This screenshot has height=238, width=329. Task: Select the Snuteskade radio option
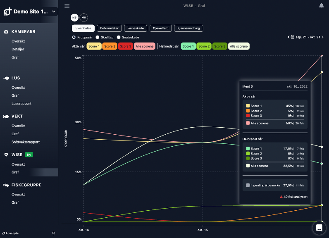(119, 37)
